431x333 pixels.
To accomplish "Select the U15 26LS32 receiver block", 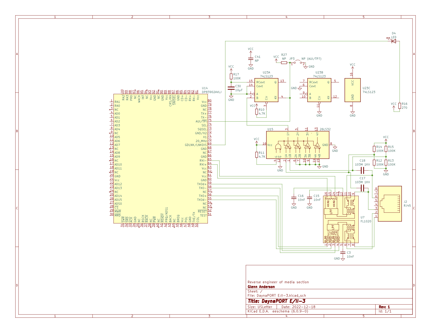I will pos(297,145).
